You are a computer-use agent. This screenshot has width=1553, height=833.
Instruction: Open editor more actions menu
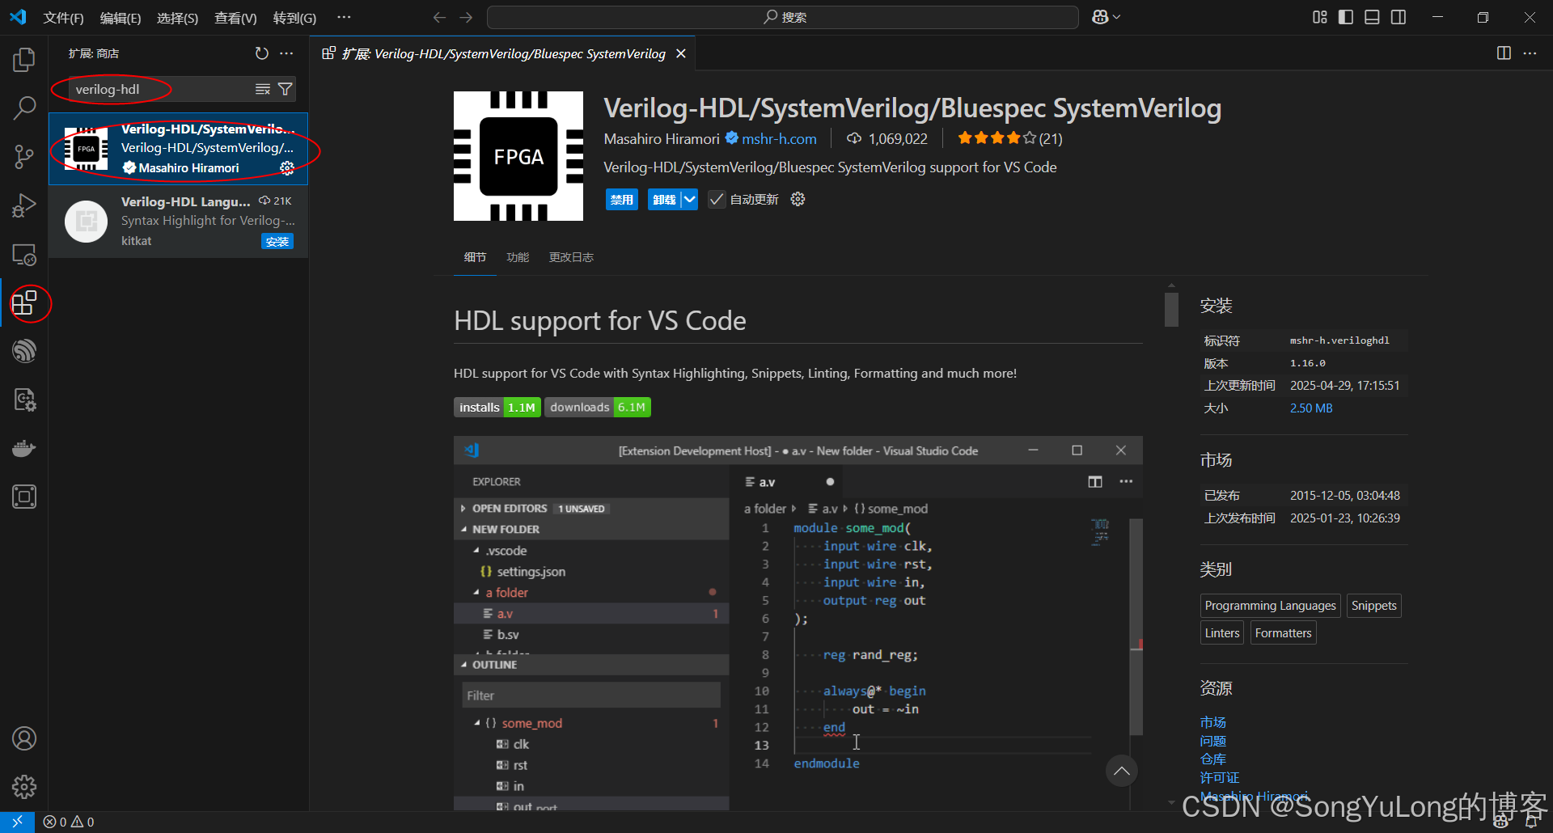point(1530,53)
